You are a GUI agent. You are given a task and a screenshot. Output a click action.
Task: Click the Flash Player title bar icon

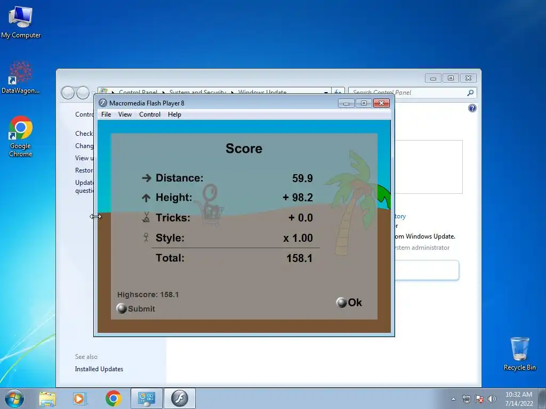103,103
